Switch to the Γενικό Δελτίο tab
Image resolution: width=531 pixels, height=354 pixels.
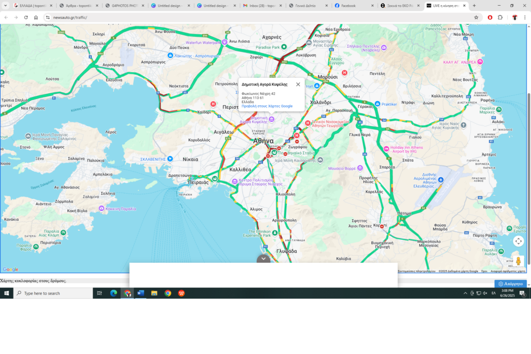(x=308, y=6)
